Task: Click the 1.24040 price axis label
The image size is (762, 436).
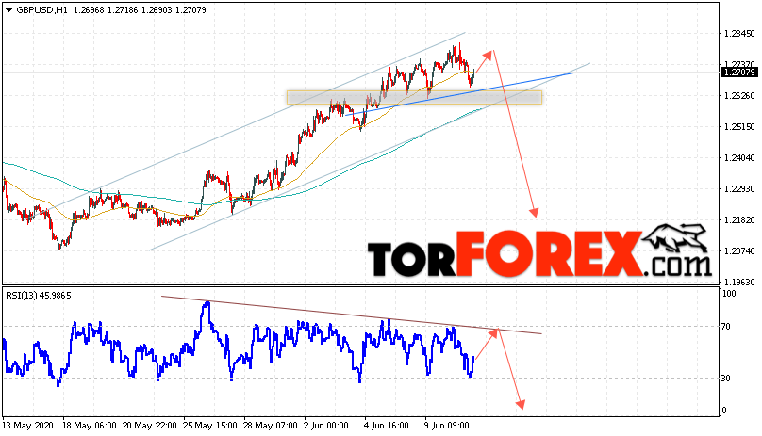Action: coord(739,158)
